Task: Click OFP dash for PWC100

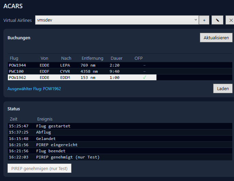Action: pos(144,71)
